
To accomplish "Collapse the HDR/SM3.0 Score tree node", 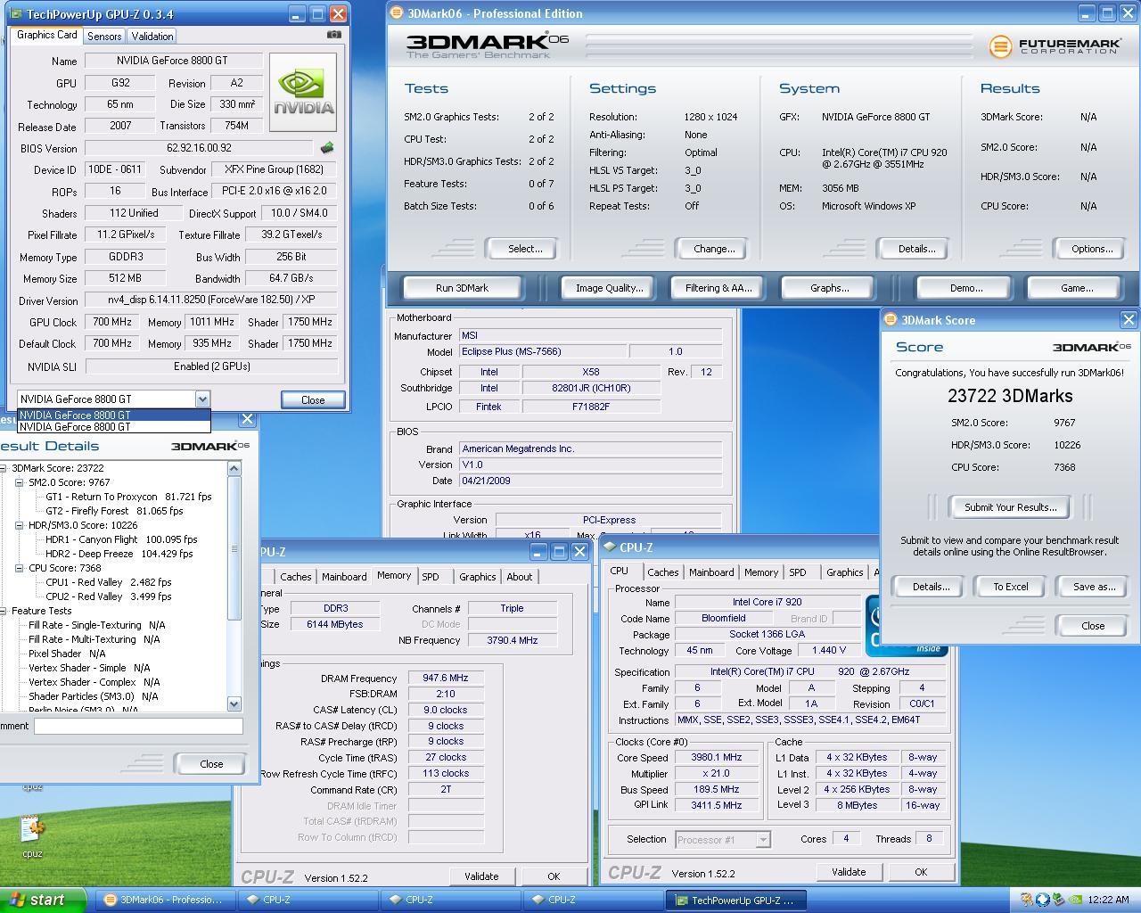I will [x=20, y=525].
